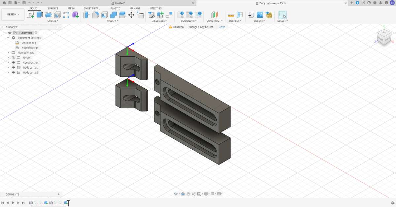Viewport: 396px width, 207px height.
Task: Select the Offset Face tool
Action: 122,15
